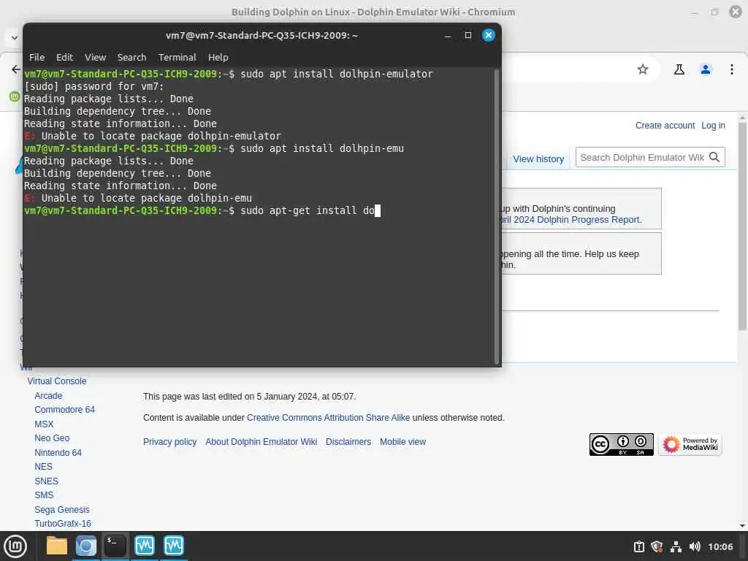The height and width of the screenshot is (561, 748).
Task: Open the Linux Mint start menu
Action: 15,546
